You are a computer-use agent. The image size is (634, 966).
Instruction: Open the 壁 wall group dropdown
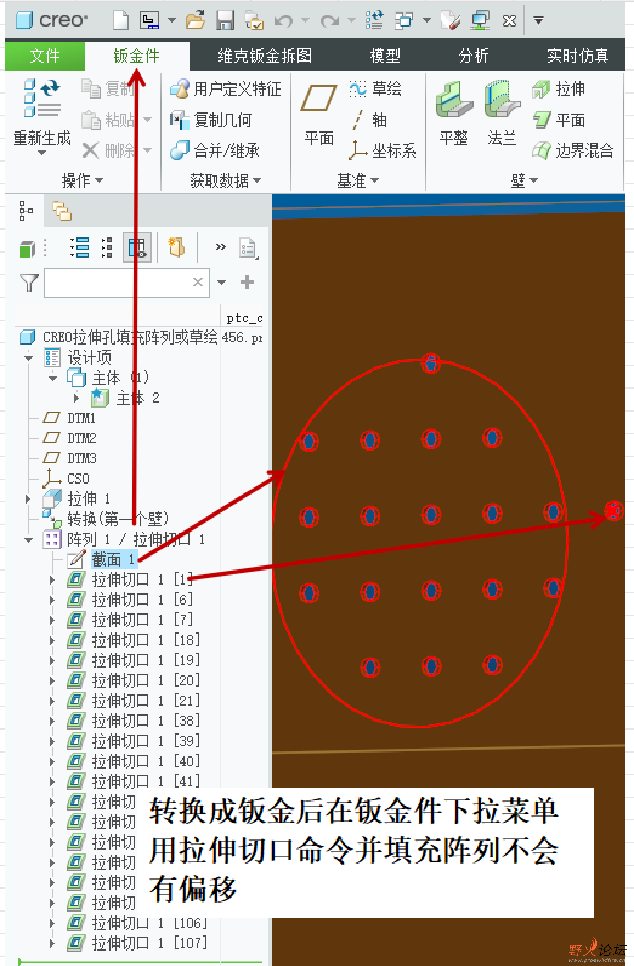524,180
